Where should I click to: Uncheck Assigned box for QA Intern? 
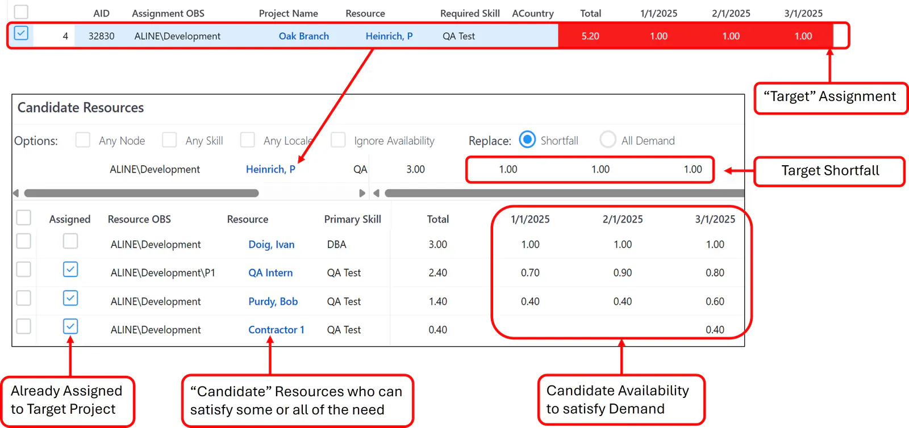pos(70,270)
